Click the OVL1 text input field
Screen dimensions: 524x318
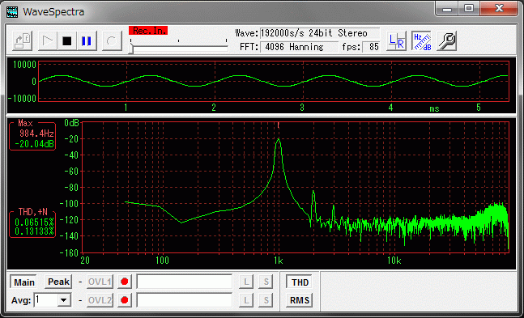tap(185, 282)
